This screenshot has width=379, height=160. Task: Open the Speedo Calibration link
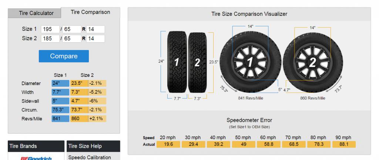pos(90,157)
